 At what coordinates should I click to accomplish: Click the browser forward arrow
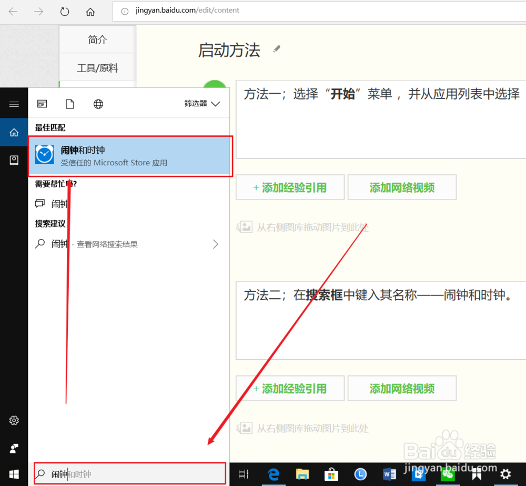tap(38, 12)
